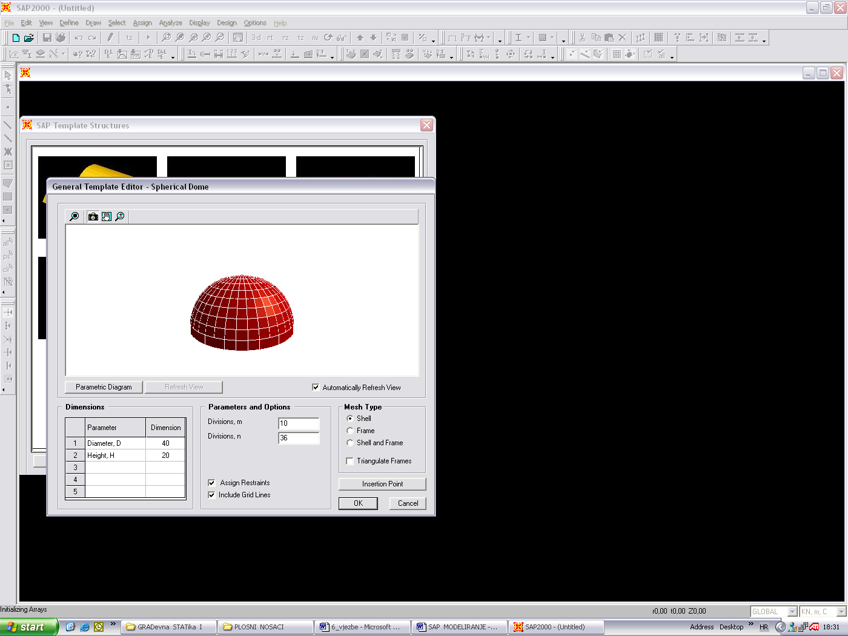The width and height of the screenshot is (848, 636).
Task: Enable Triangulate Frames checkbox
Action: pyautogui.click(x=349, y=461)
